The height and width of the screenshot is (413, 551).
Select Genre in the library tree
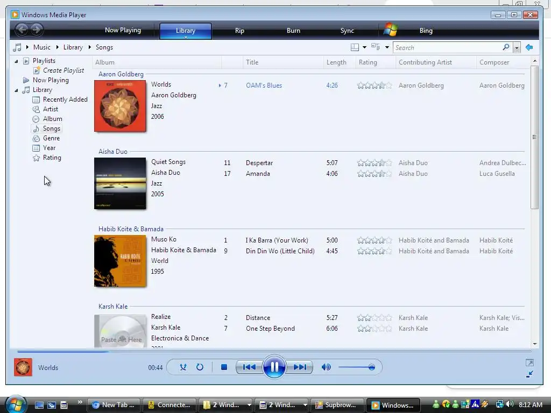click(51, 138)
